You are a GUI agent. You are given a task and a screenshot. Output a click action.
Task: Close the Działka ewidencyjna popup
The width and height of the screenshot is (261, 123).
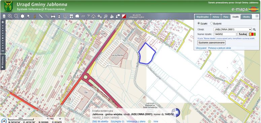pos(173,111)
